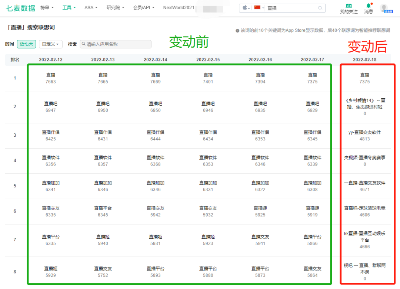This screenshot has width=400, height=289.
Task: Click the top search magnifier icon
Action: (x=320, y=8)
